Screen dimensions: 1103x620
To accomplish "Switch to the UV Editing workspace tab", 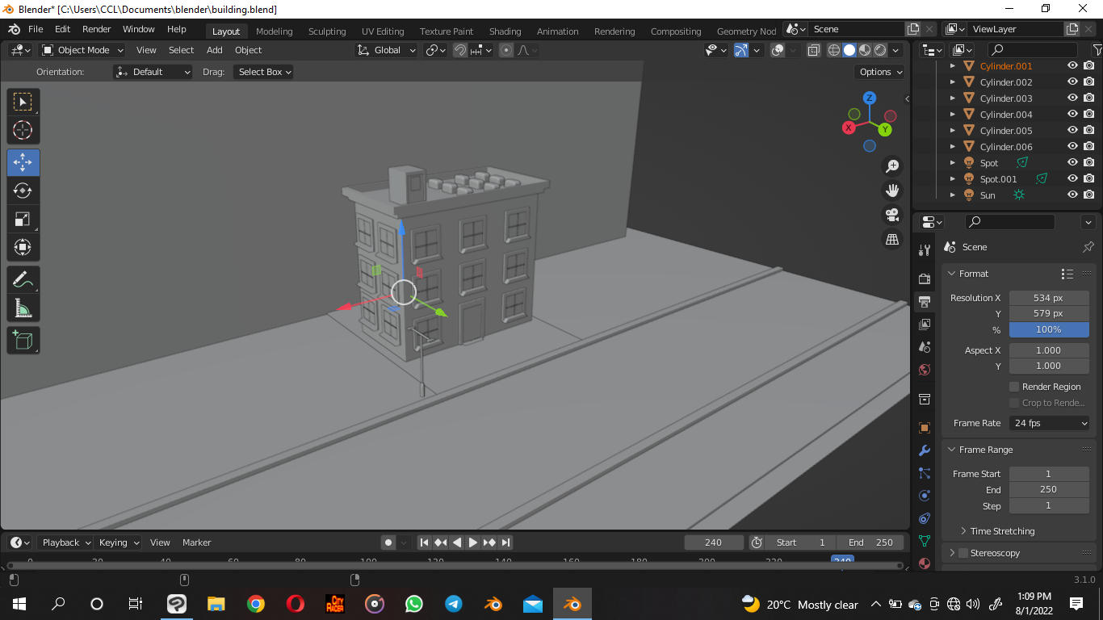I will pyautogui.click(x=383, y=31).
